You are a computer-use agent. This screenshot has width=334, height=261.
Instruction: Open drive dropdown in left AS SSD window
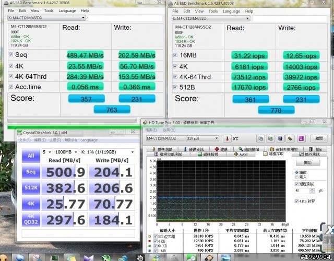click(46, 18)
